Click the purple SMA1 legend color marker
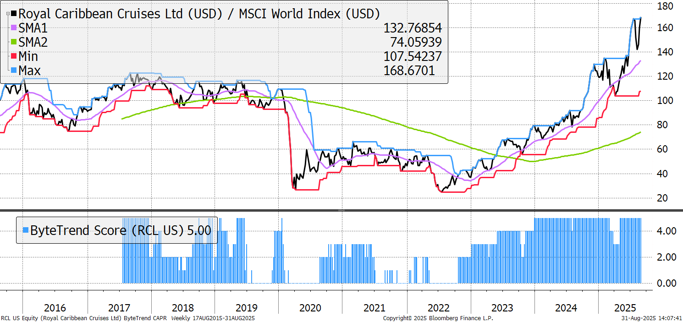Viewport: 683px width, 322px height. point(13,28)
